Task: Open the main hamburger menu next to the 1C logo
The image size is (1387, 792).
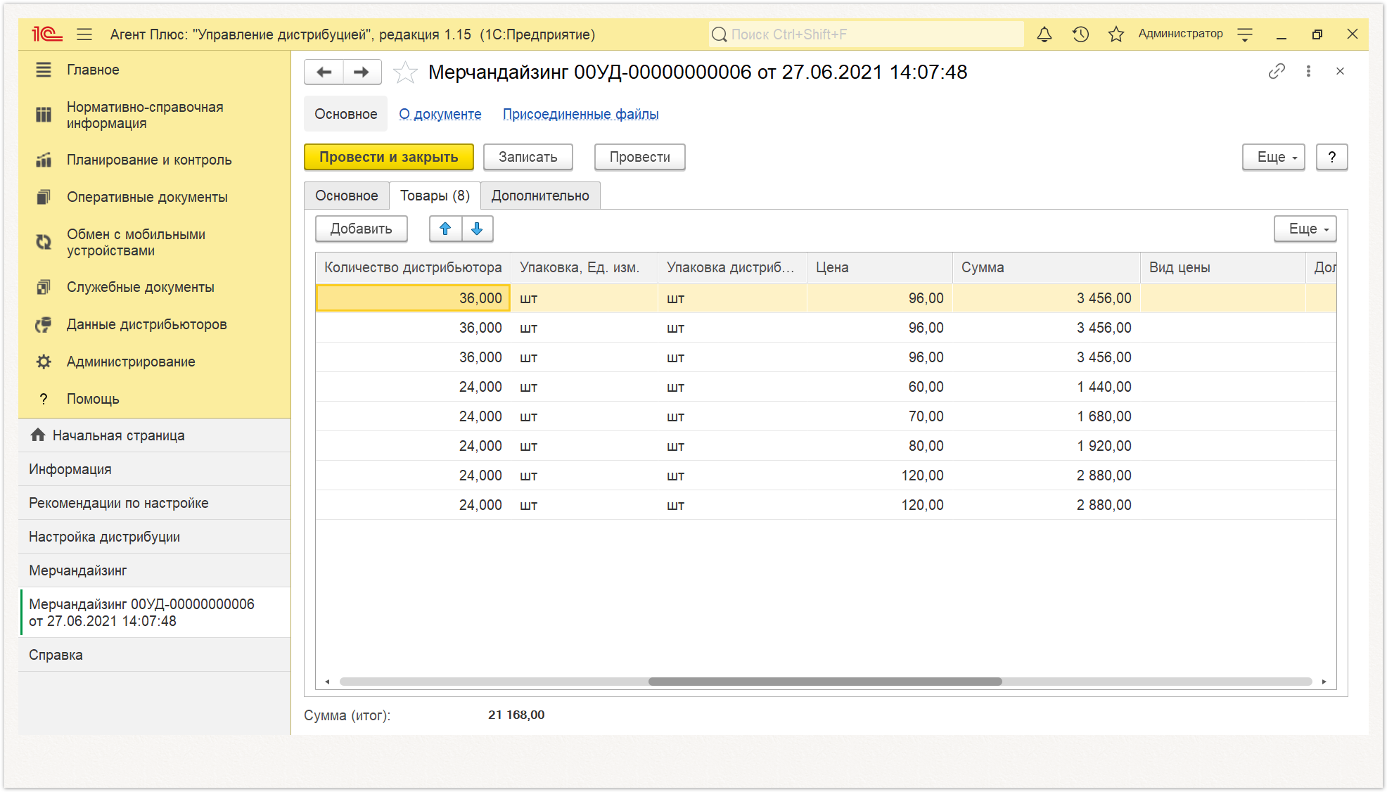Action: click(x=84, y=34)
